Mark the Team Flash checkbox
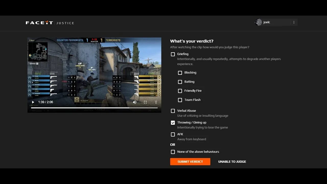Viewport: 327px width, 184px height. pos(180,100)
